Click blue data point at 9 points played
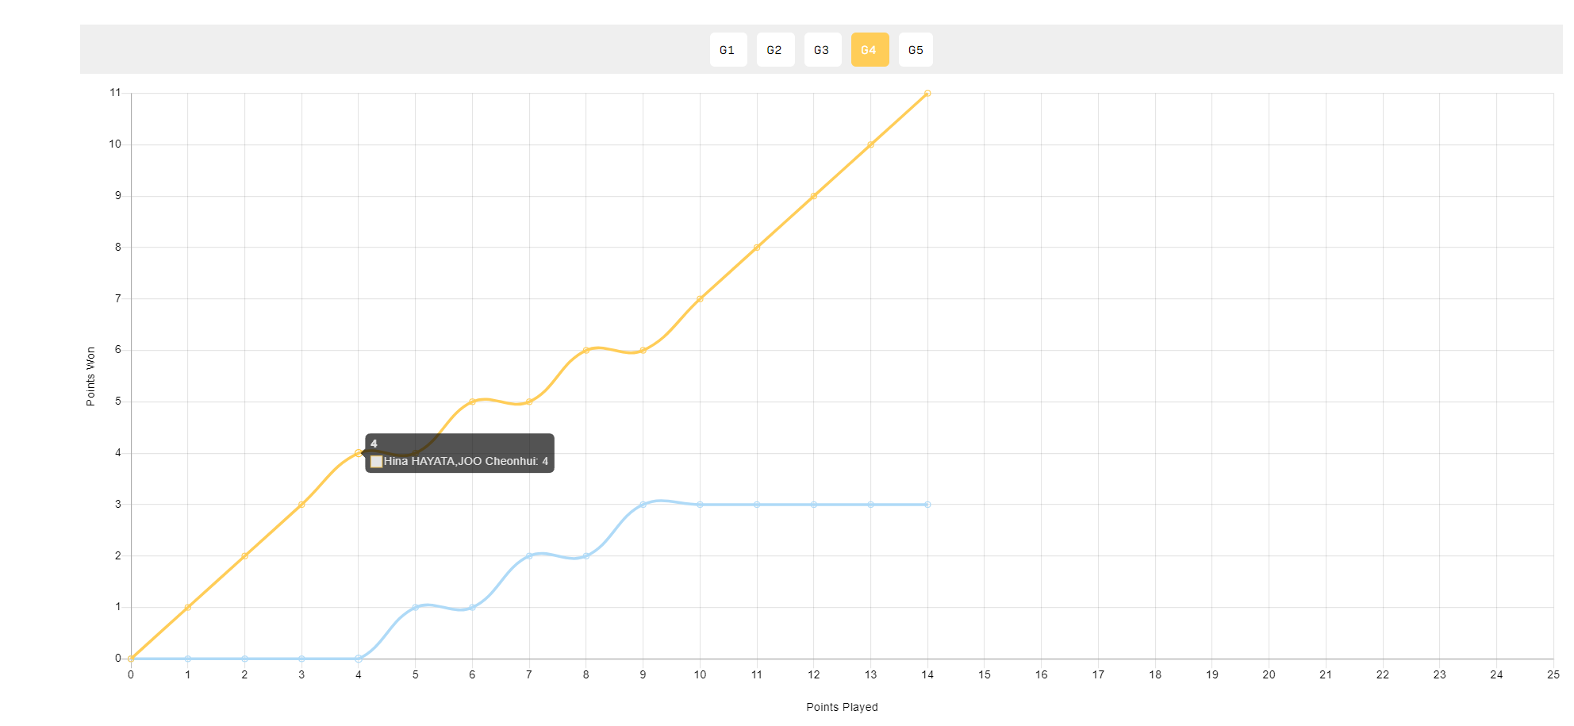Screen dimensions: 1574x726 [x=643, y=505]
